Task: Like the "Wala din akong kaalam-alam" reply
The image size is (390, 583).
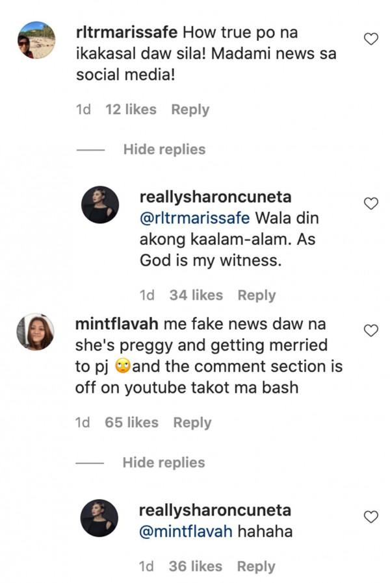Action: coord(370,204)
